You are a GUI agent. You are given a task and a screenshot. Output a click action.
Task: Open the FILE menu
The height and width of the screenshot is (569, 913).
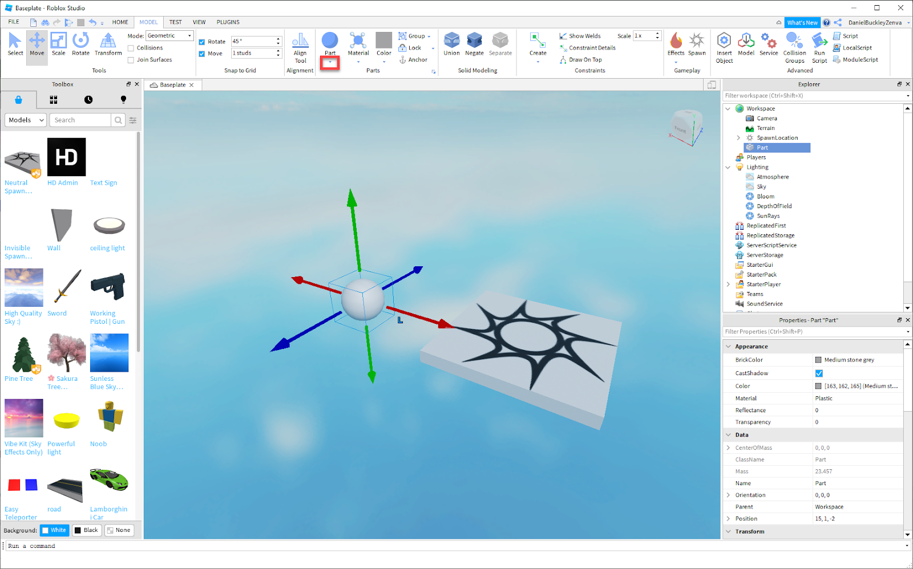pyautogui.click(x=14, y=22)
